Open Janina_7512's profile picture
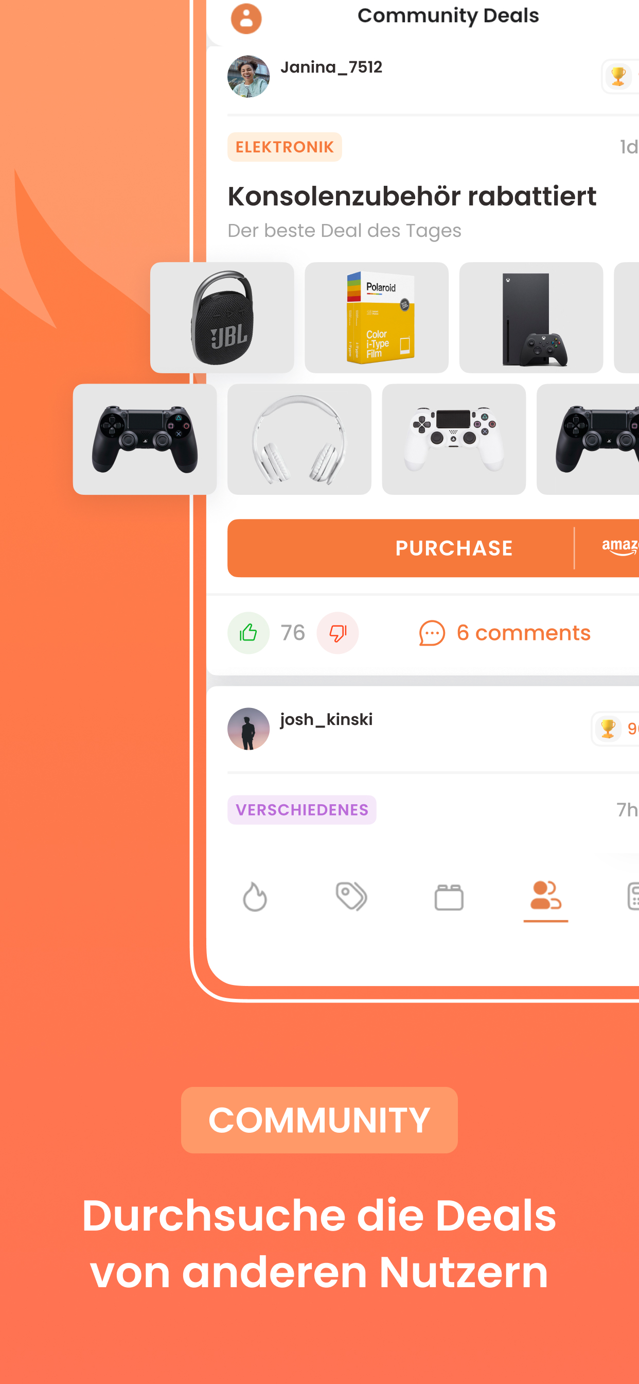The image size is (639, 1384). (x=248, y=76)
